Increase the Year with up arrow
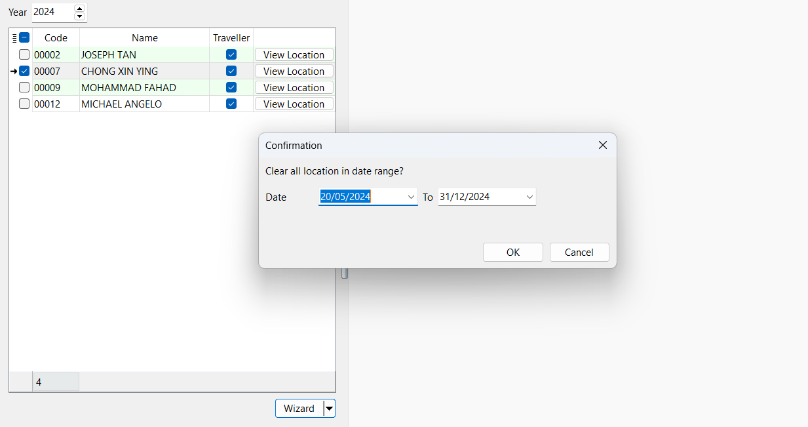 tap(80, 9)
